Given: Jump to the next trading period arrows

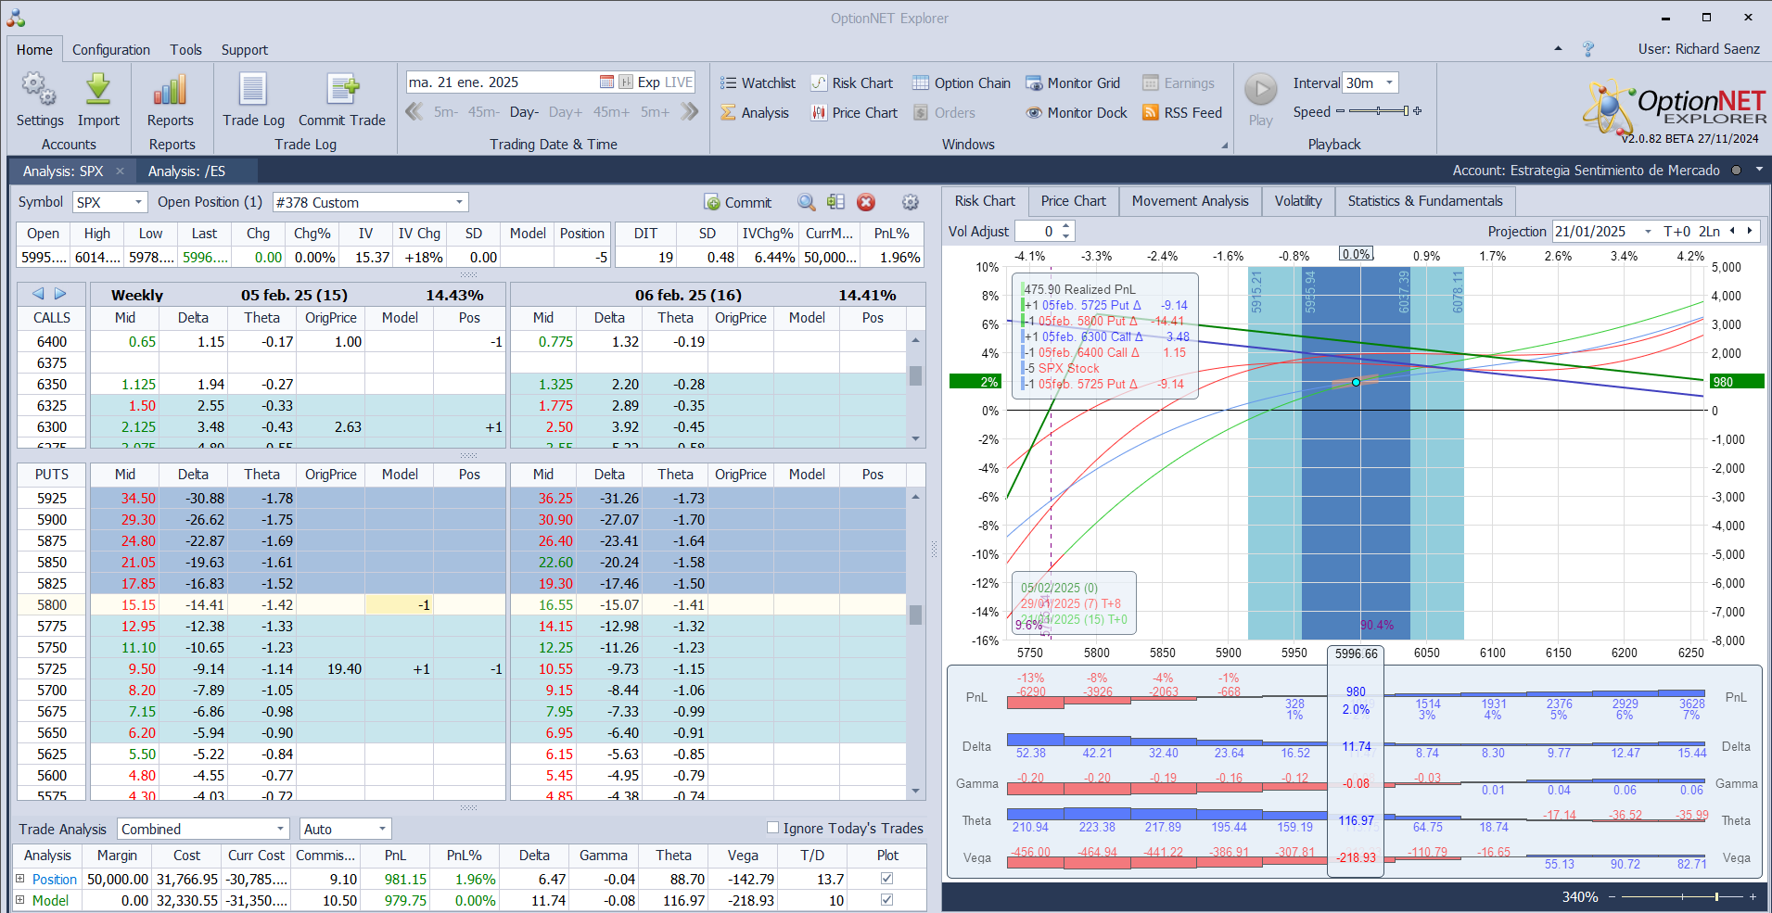Looking at the screenshot, I should (x=689, y=112).
